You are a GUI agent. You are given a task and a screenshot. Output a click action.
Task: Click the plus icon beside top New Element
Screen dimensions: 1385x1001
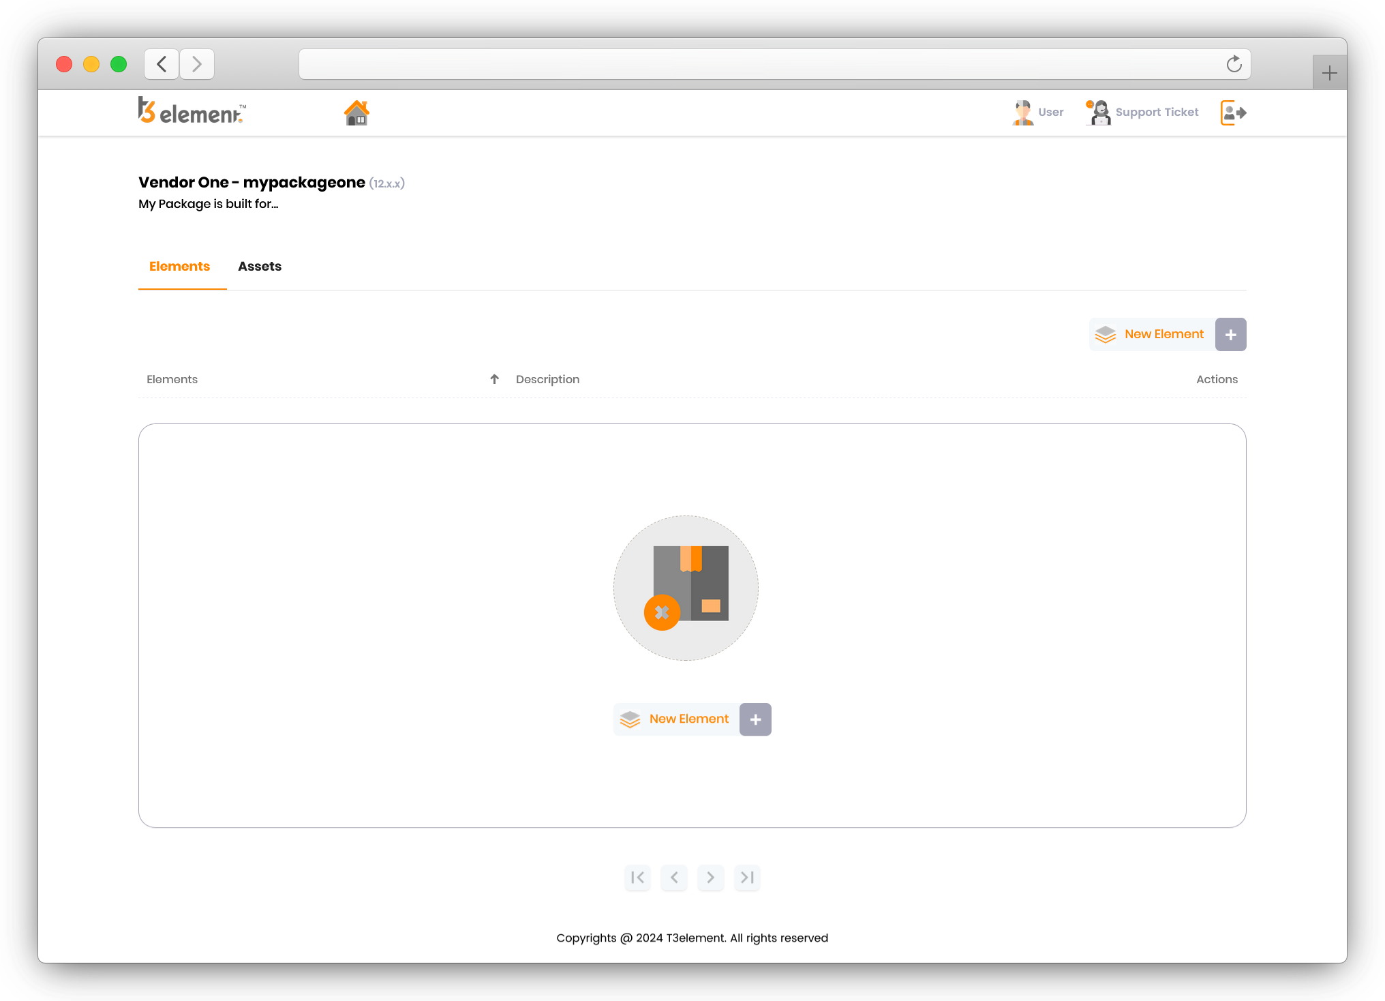click(1230, 335)
